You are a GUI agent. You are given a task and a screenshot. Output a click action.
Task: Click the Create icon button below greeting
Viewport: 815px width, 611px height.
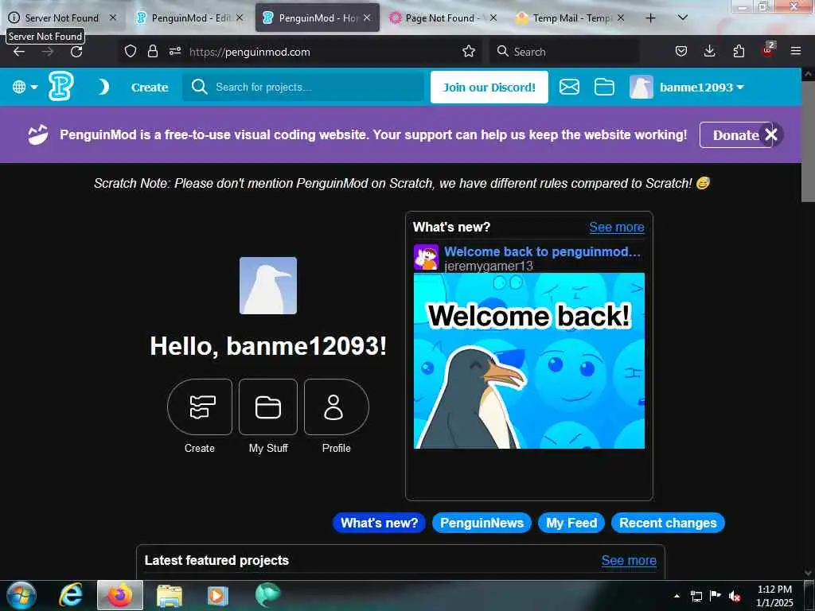point(200,407)
